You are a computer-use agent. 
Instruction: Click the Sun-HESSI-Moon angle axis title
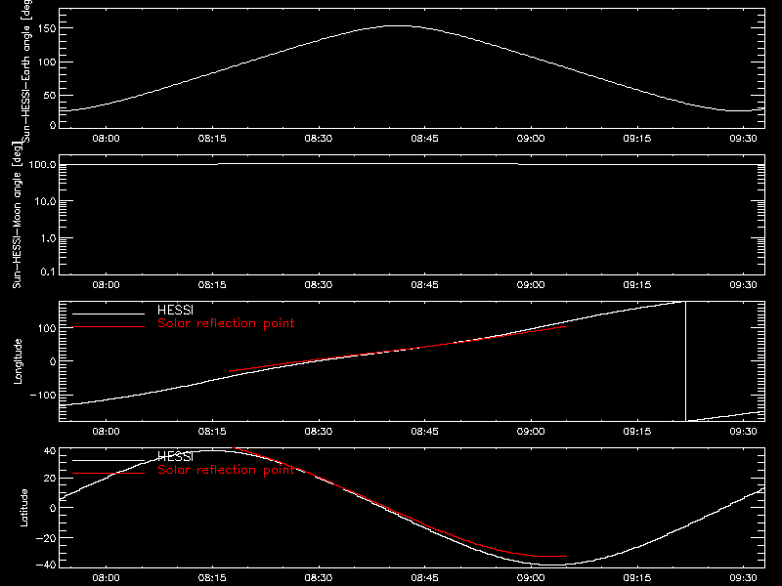tap(17, 215)
